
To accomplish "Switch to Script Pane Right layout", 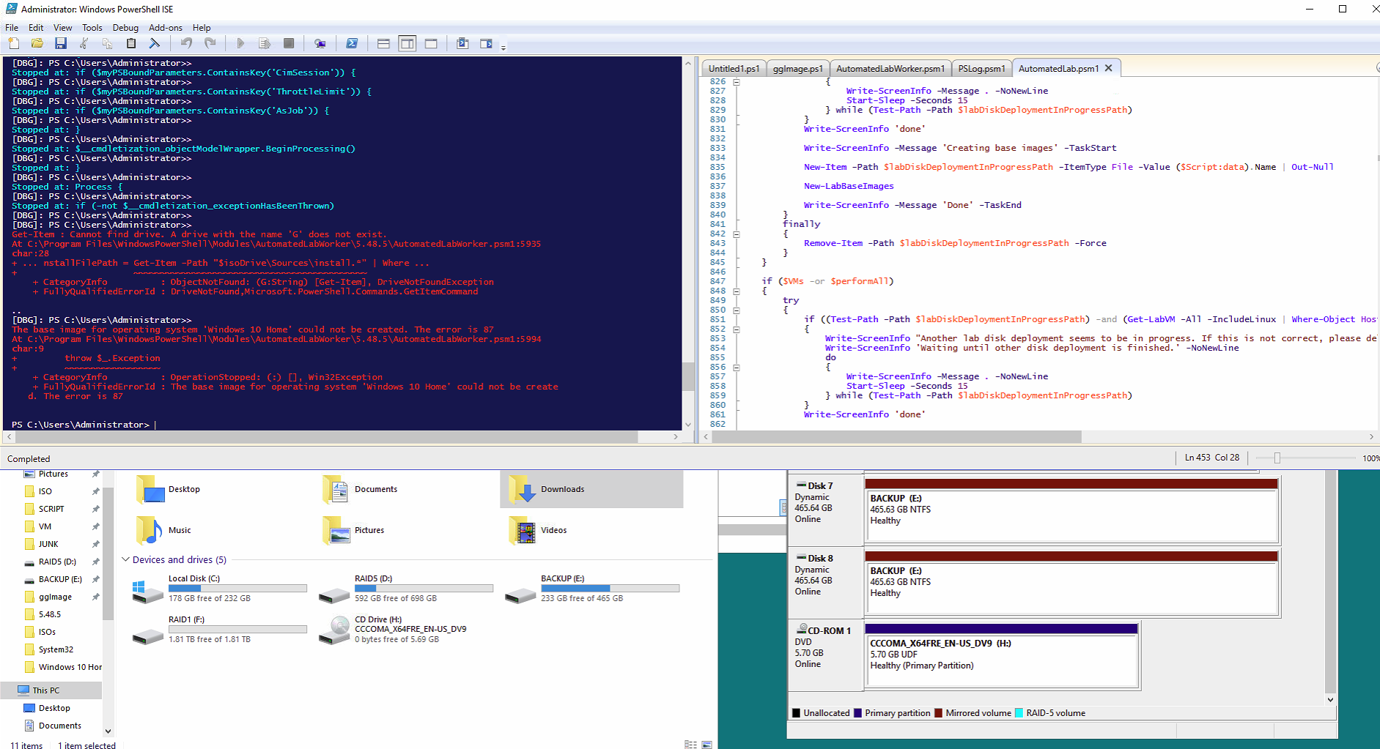I will click(x=407, y=43).
